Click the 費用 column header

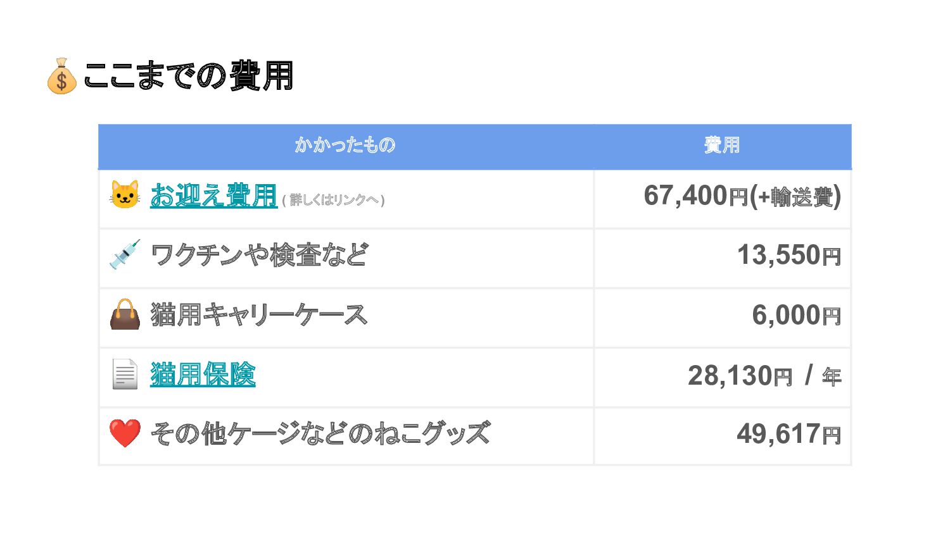pyautogui.click(x=722, y=146)
